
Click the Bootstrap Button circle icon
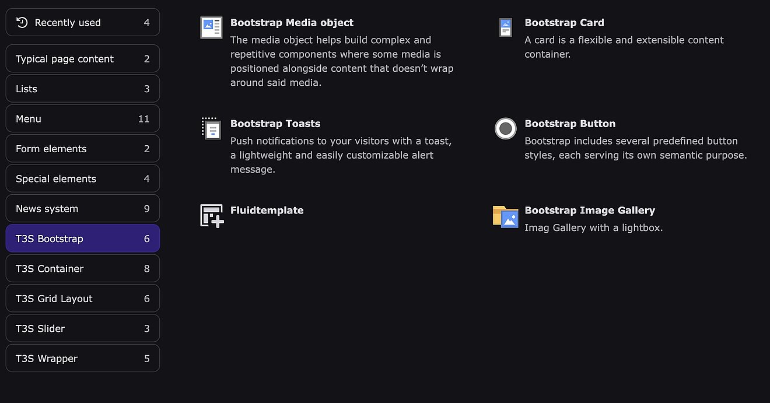click(505, 128)
